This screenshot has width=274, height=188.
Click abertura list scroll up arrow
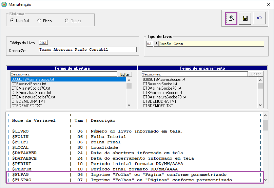point(129,80)
